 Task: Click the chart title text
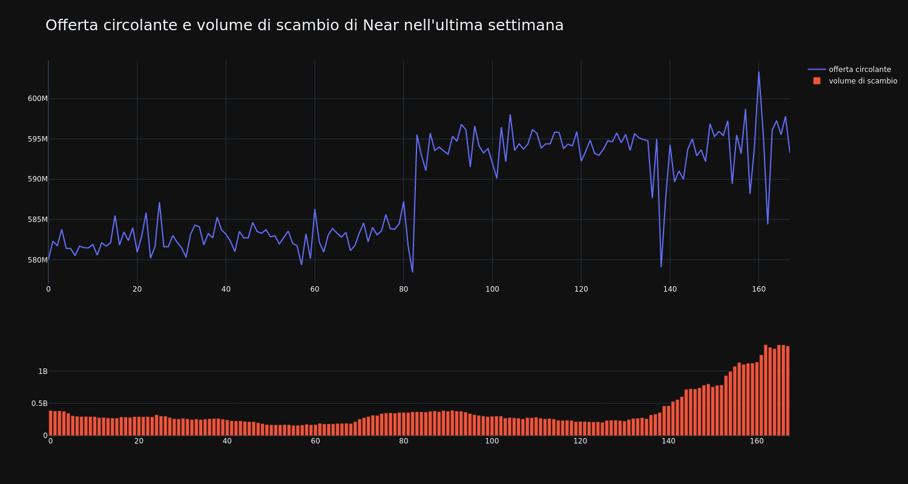[x=304, y=25]
